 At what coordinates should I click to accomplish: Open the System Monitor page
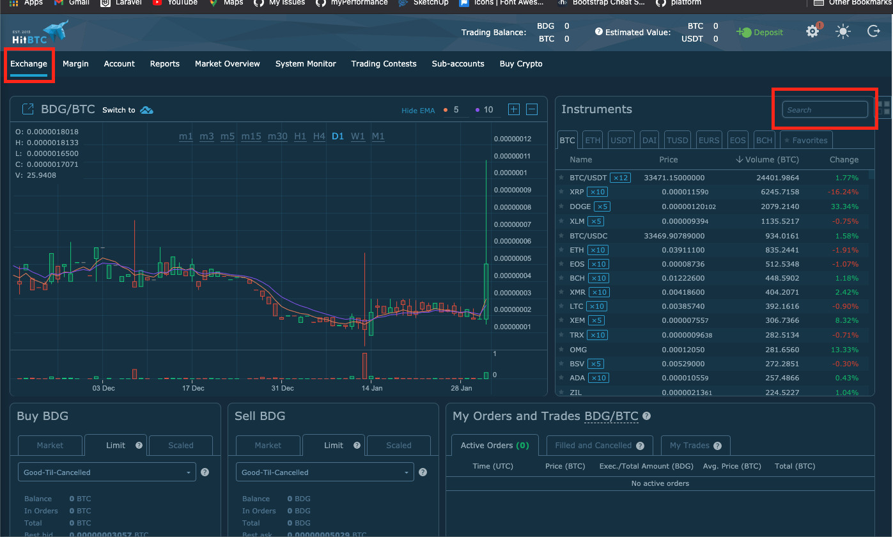click(306, 64)
